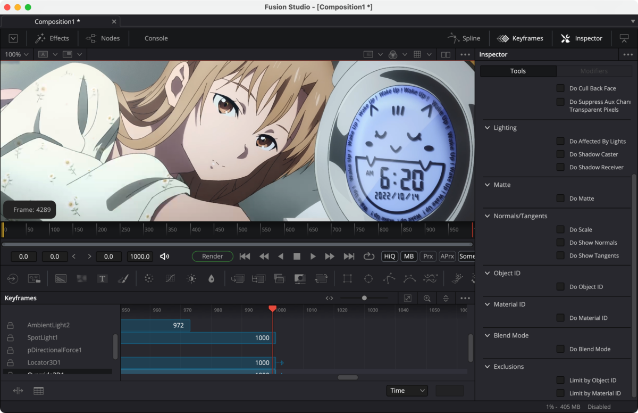Add the Transform tool from the toolbar
The height and width of the screenshot is (413, 638).
[321, 278]
